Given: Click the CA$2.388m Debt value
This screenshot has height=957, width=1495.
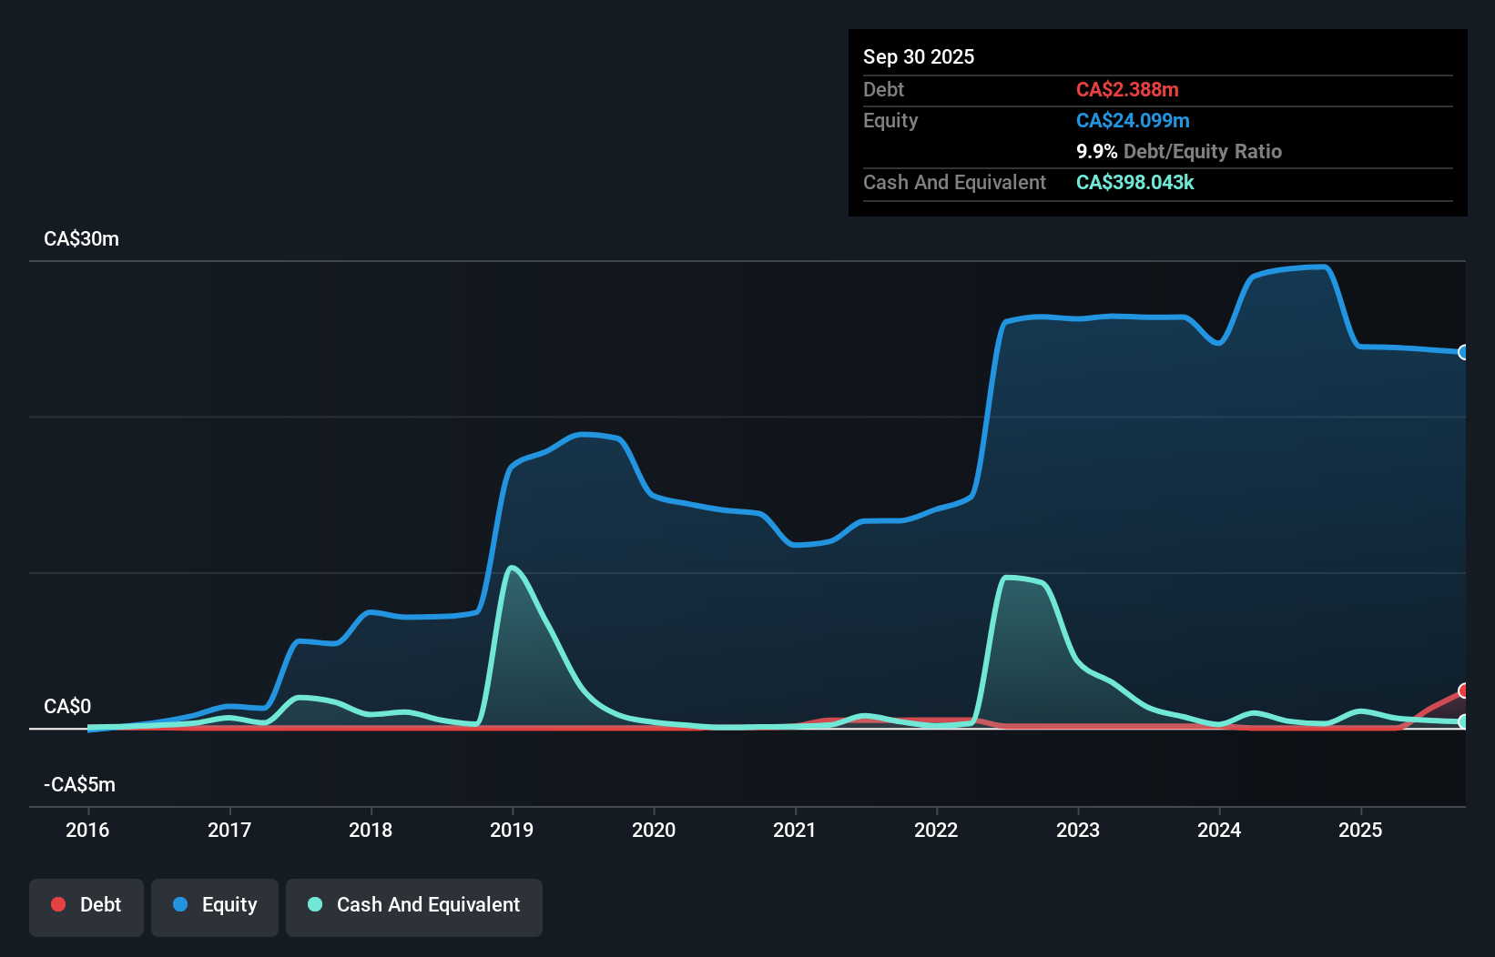Looking at the screenshot, I should pyautogui.click(x=1127, y=89).
